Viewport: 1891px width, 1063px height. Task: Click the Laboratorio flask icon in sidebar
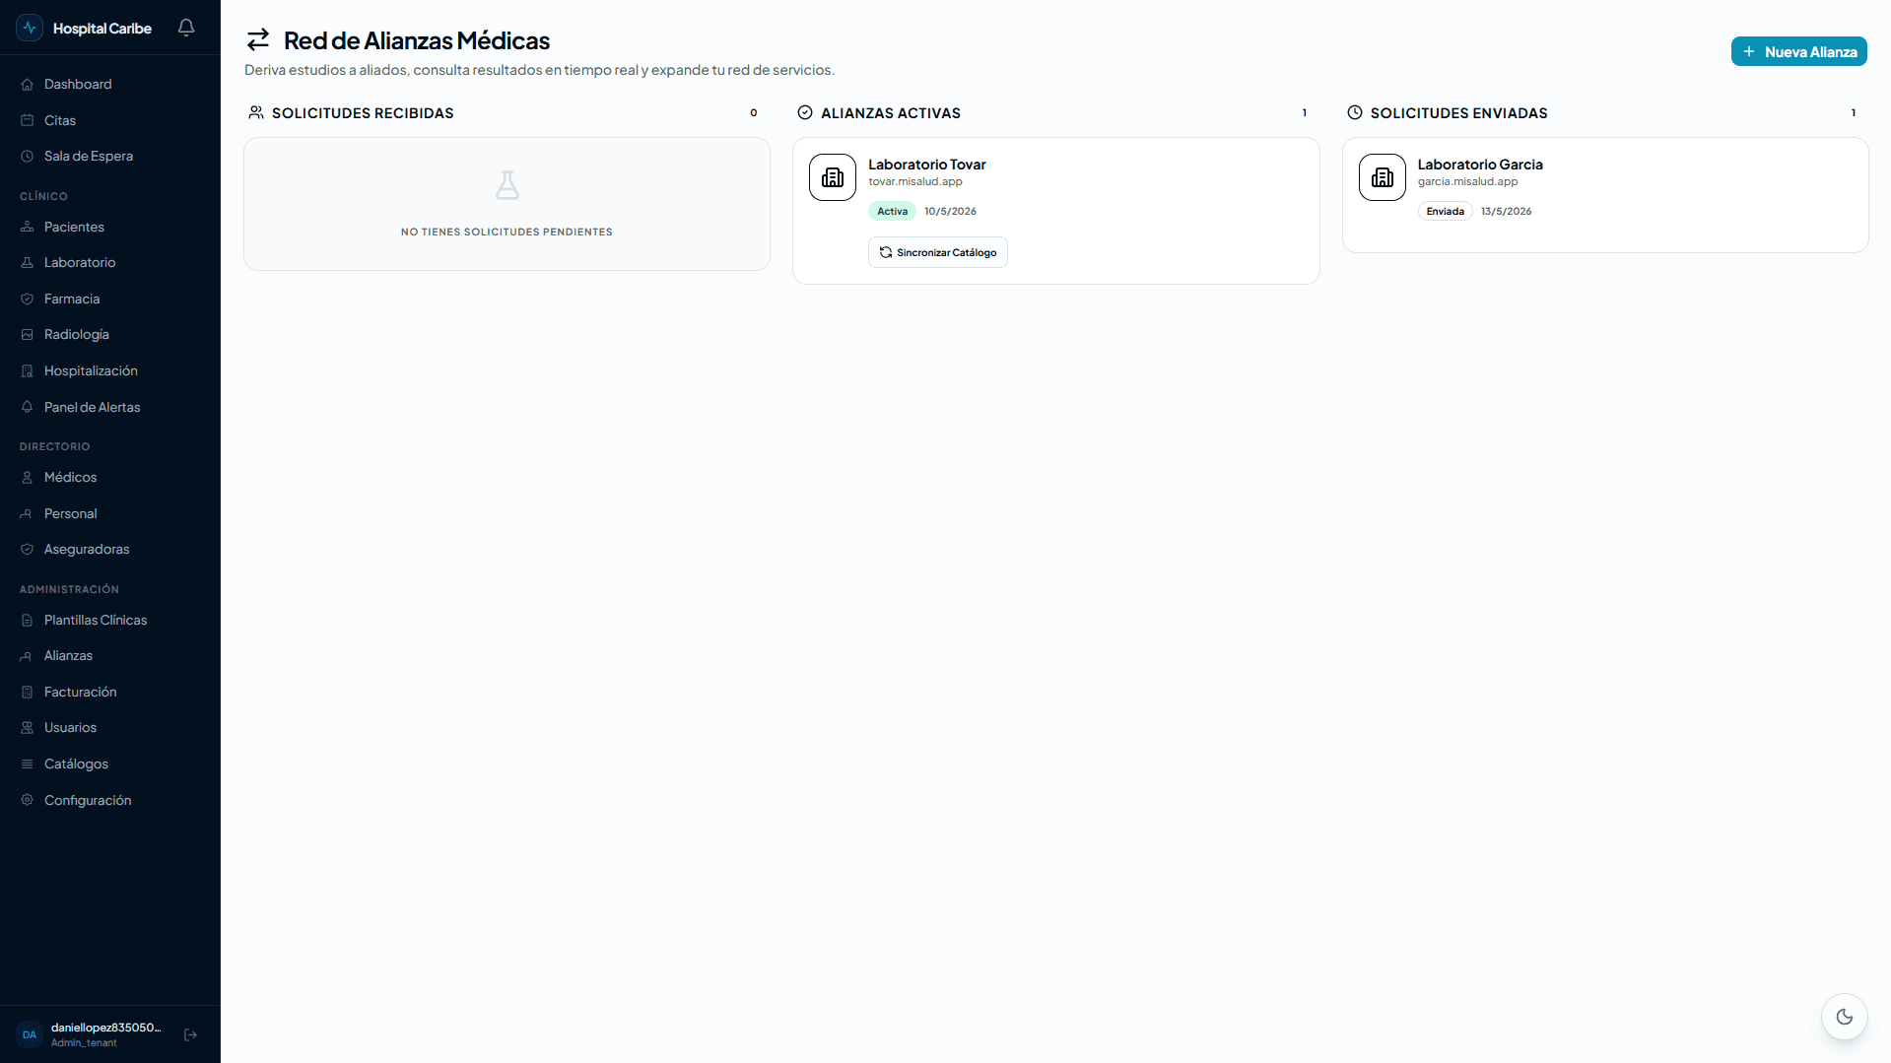tap(28, 263)
